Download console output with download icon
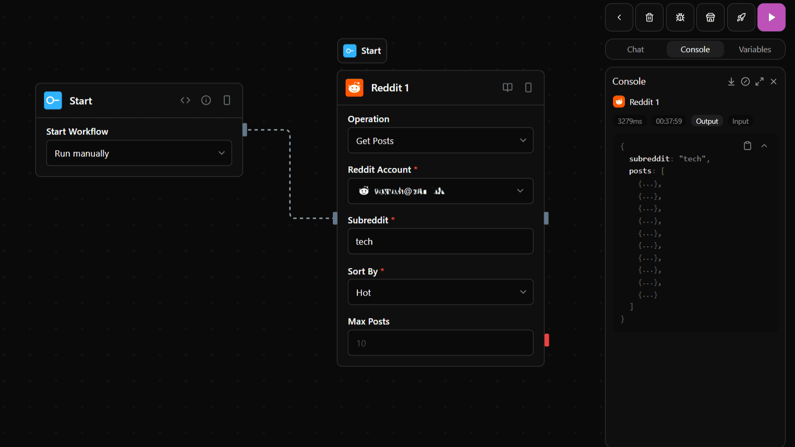795x447 pixels. point(731,81)
